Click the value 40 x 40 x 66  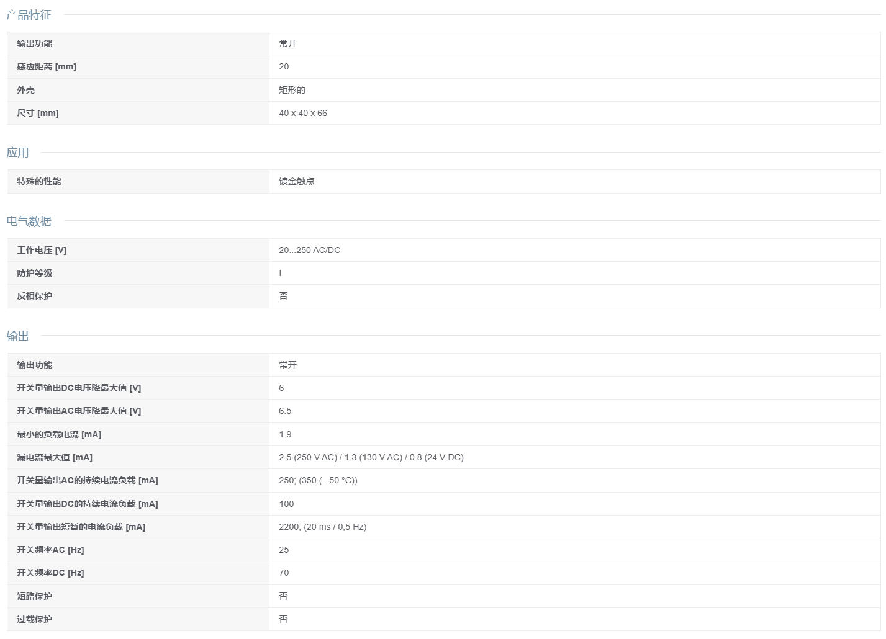click(303, 113)
